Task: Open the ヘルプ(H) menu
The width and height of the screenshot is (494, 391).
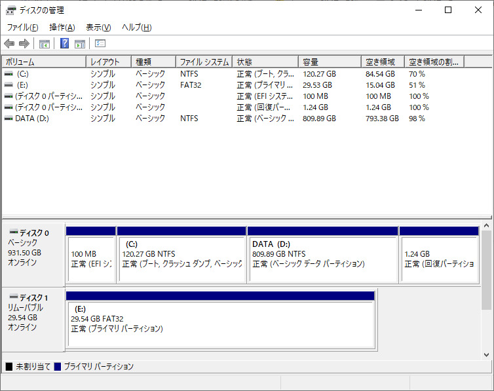Action: (137, 28)
